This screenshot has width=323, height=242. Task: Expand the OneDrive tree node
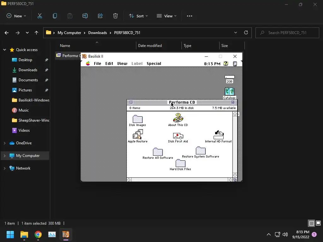[4, 143]
